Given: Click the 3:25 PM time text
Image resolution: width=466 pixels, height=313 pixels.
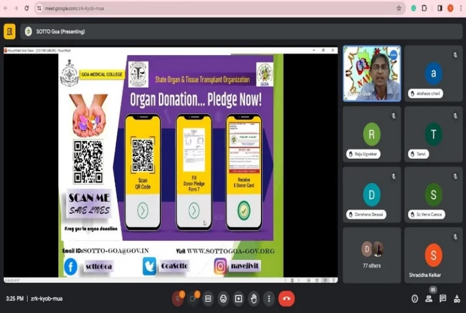Looking at the screenshot, I should click(x=15, y=299).
